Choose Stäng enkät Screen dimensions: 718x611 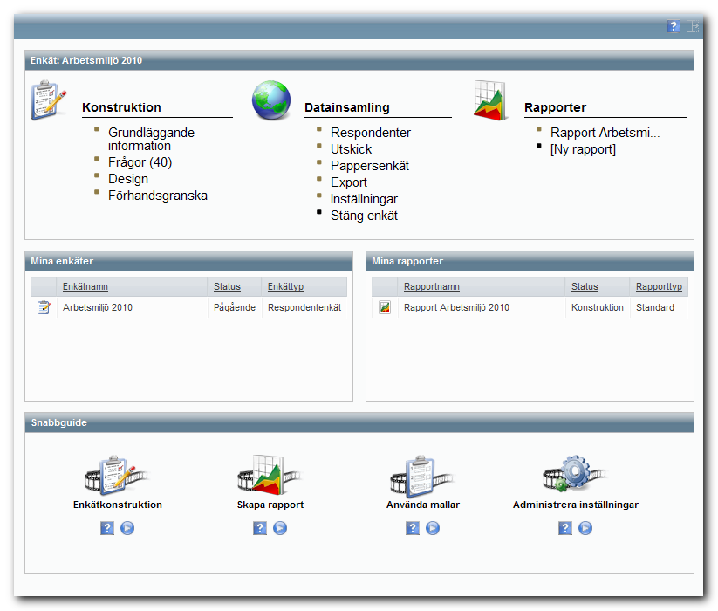(364, 216)
